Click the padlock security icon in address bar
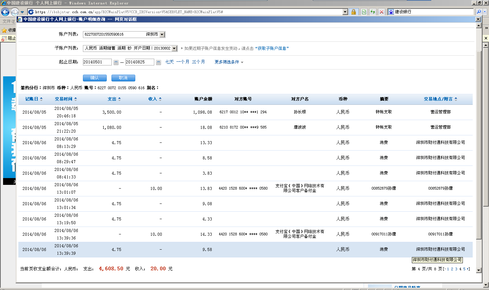The height and width of the screenshot is (290, 489). [x=353, y=12]
